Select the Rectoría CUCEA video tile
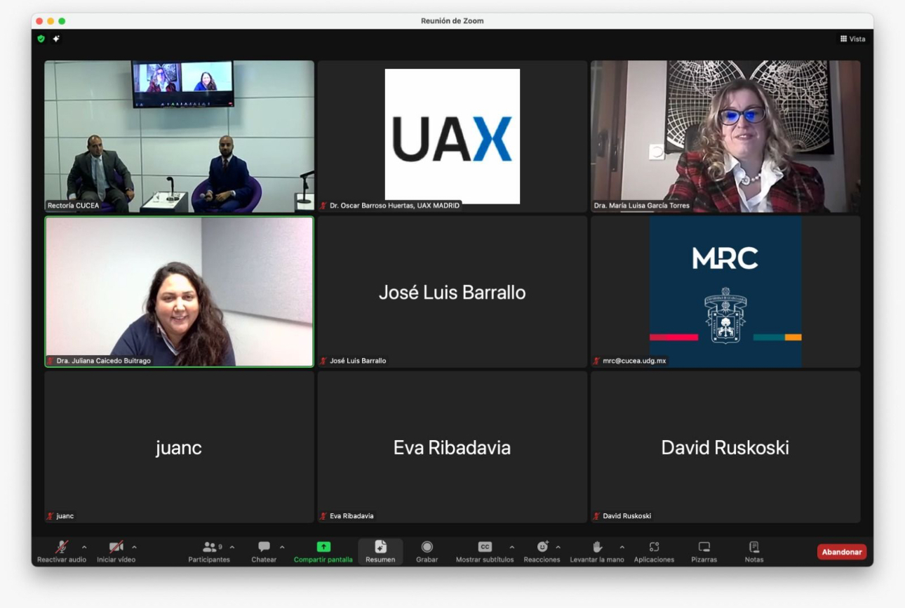 (180, 136)
